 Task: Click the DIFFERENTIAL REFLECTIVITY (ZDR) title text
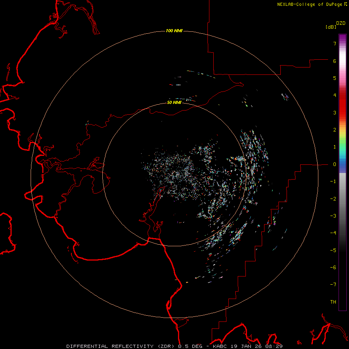click(x=121, y=346)
